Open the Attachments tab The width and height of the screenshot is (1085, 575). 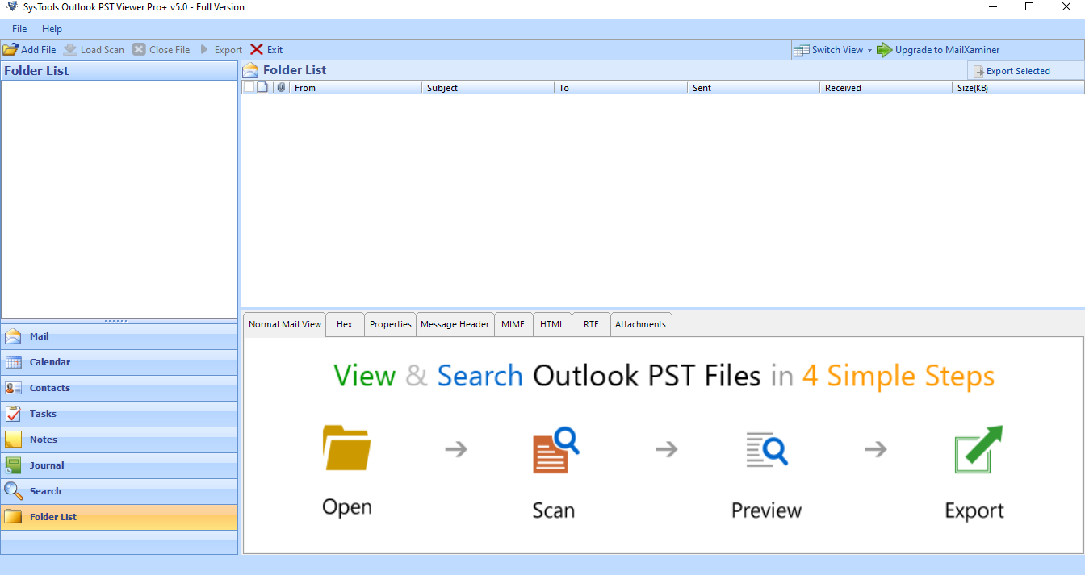coord(640,324)
